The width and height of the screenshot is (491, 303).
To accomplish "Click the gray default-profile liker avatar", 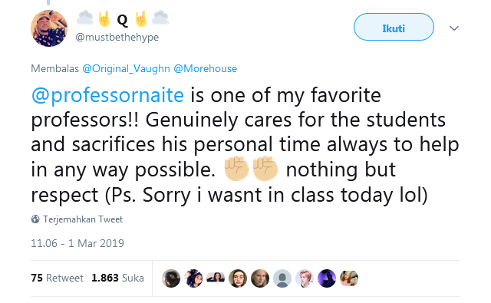I will pos(282,278).
